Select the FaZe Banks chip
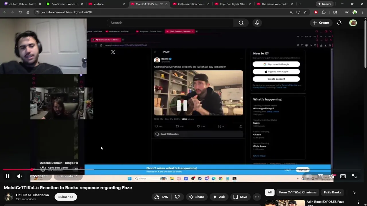The width and height of the screenshot is (367, 206). coord(333,192)
